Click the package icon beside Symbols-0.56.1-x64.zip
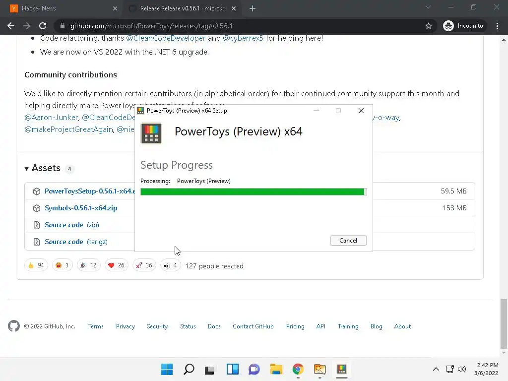Image resolution: width=508 pixels, height=381 pixels. pyautogui.click(x=37, y=208)
